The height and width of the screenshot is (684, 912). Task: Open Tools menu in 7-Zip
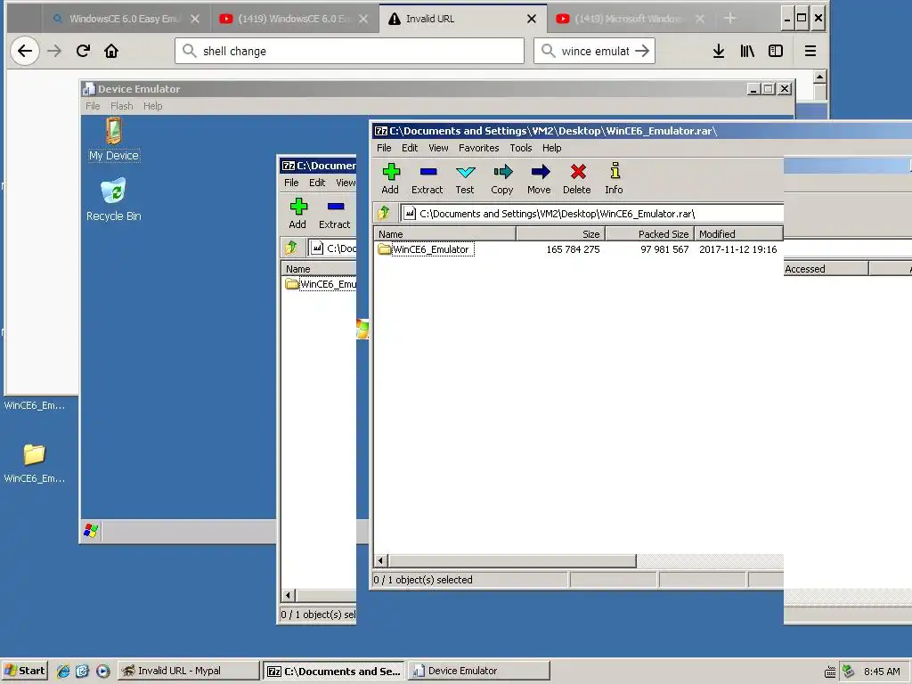(x=520, y=148)
